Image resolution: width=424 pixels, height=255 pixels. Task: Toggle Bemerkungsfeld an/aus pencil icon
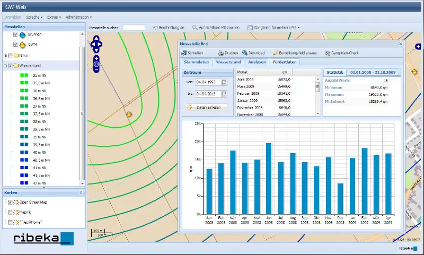[275, 53]
